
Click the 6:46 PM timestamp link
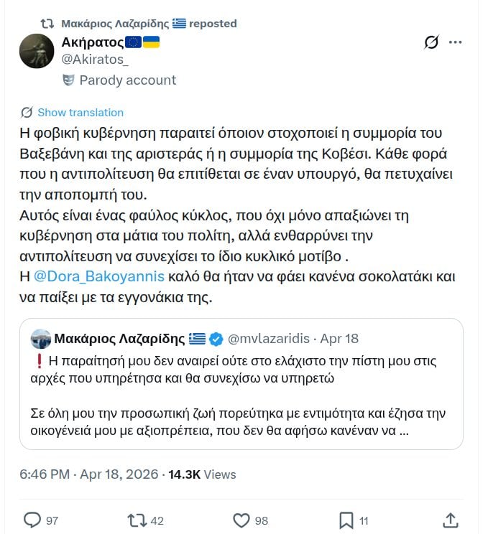[45, 474]
